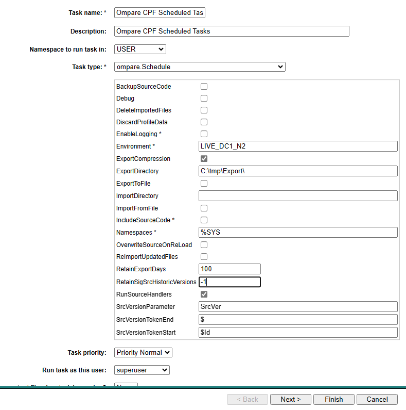406x410 pixels.
Task: Tick the ExportToFile checkbox
Action: point(204,183)
